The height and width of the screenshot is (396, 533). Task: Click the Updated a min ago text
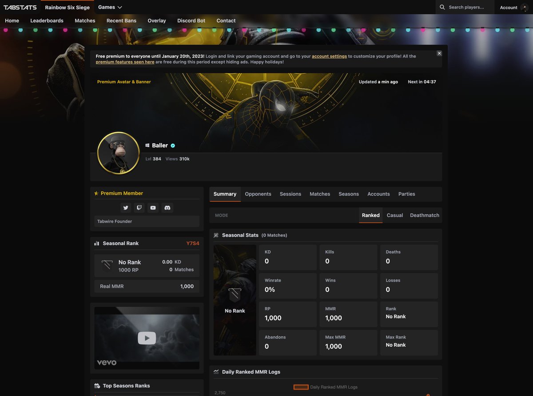(378, 82)
